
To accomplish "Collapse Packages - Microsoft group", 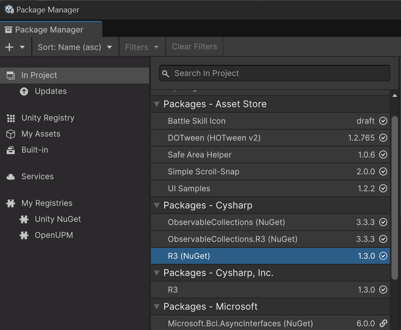I will tap(157, 306).
